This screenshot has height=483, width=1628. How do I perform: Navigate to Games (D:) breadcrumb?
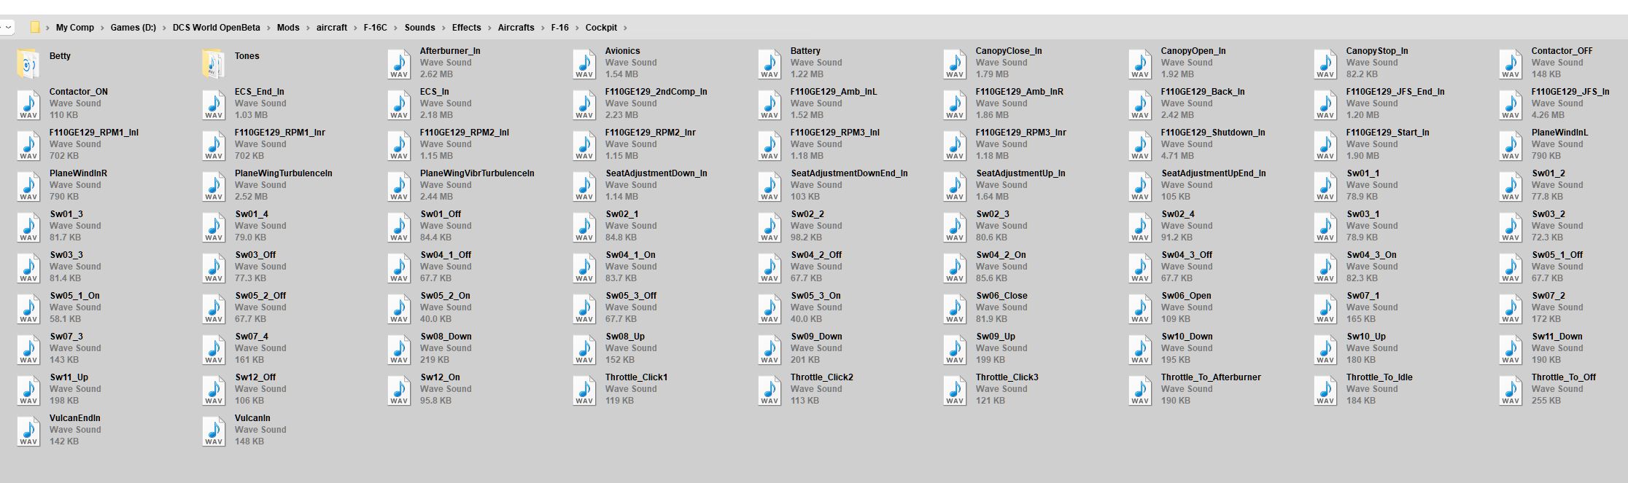point(133,28)
